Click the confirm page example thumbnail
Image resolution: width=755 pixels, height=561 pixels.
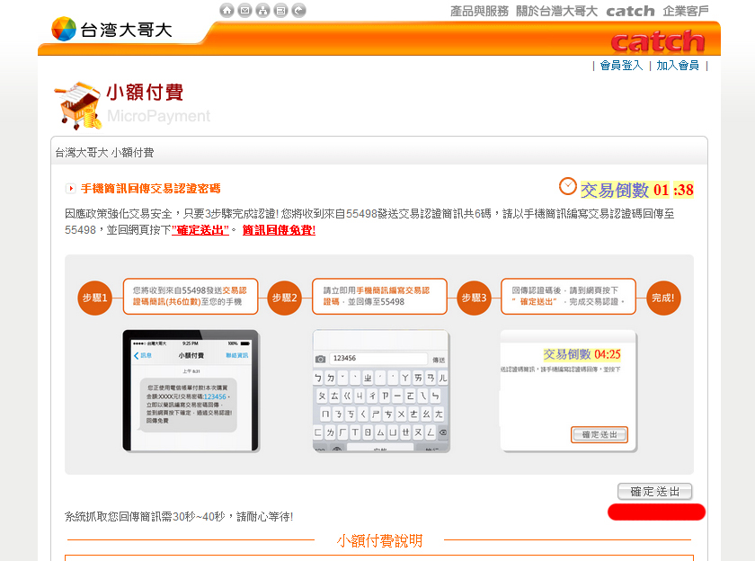[569, 390]
